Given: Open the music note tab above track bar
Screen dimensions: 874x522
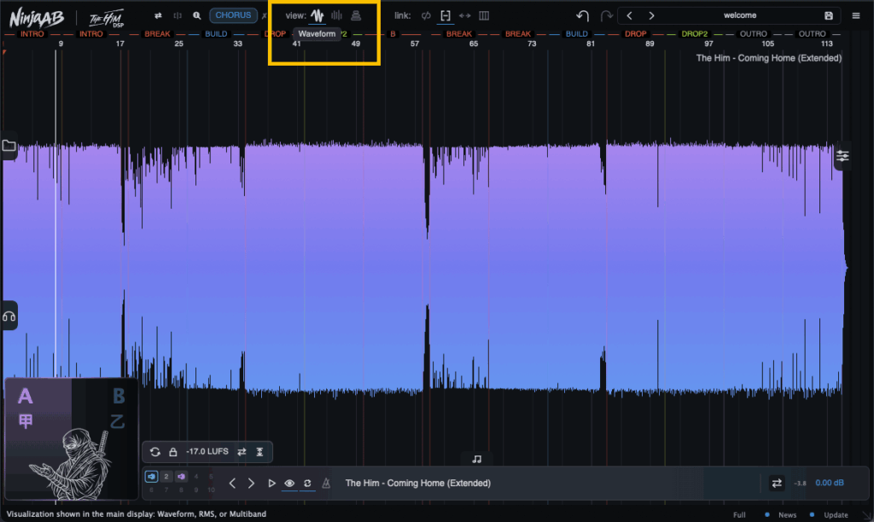Looking at the screenshot, I should (476, 459).
